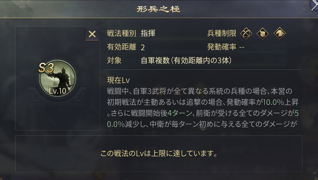
Task: Click the crossed weapons emblem at top right
Action: (x=314, y=5)
